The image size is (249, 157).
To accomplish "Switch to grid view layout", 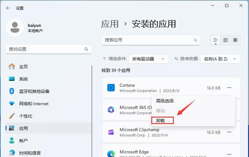I will (x=225, y=40).
